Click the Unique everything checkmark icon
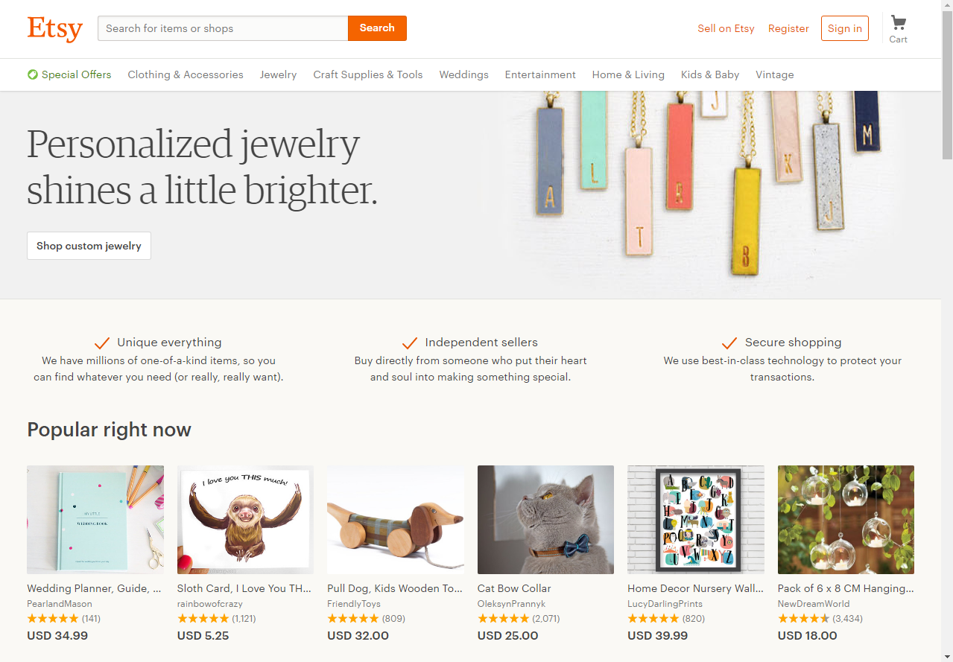 [x=103, y=343]
